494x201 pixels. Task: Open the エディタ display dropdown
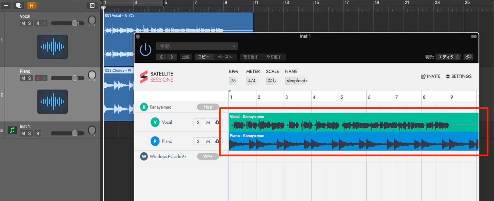click(448, 57)
